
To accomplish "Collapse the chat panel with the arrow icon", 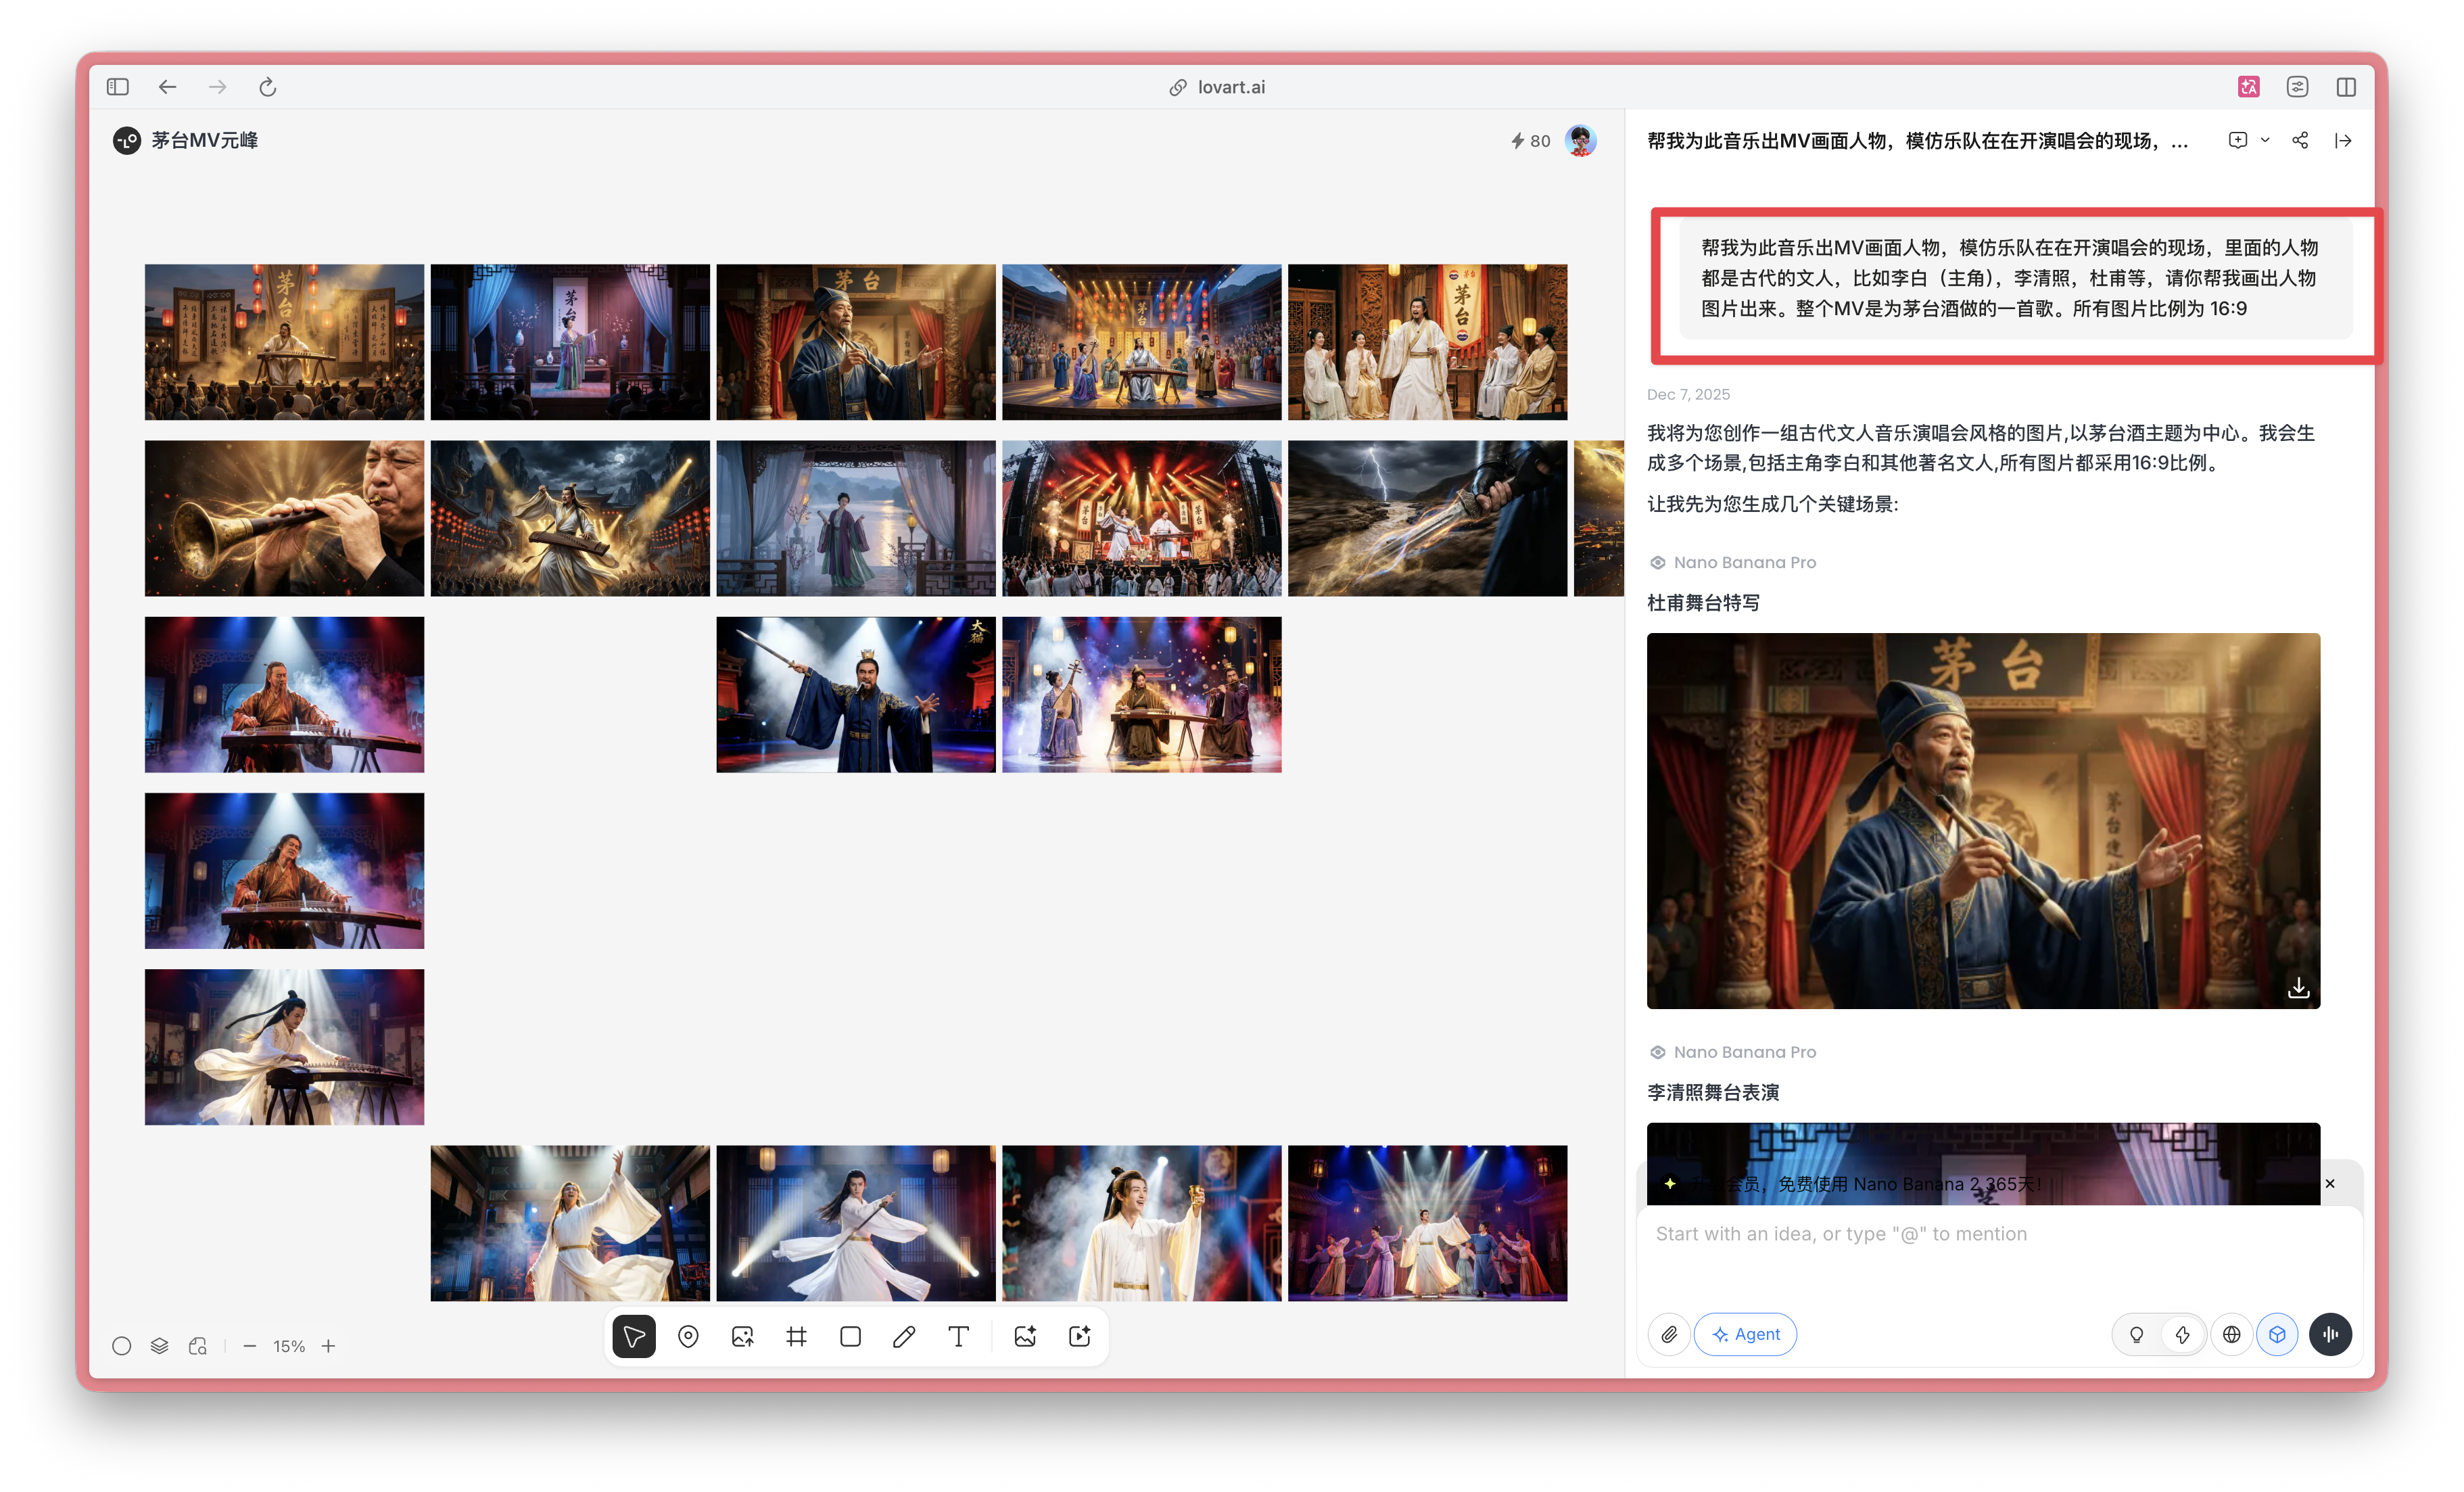I will pyautogui.click(x=2343, y=140).
